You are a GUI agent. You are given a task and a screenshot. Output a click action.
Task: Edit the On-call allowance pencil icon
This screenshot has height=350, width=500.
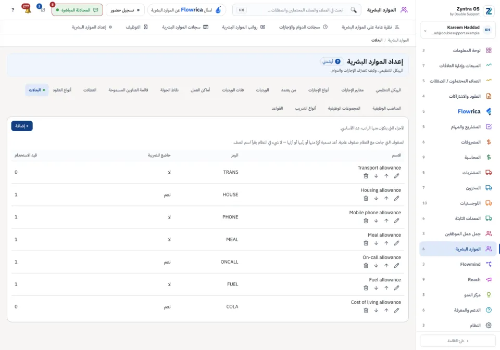pyautogui.click(x=396, y=265)
